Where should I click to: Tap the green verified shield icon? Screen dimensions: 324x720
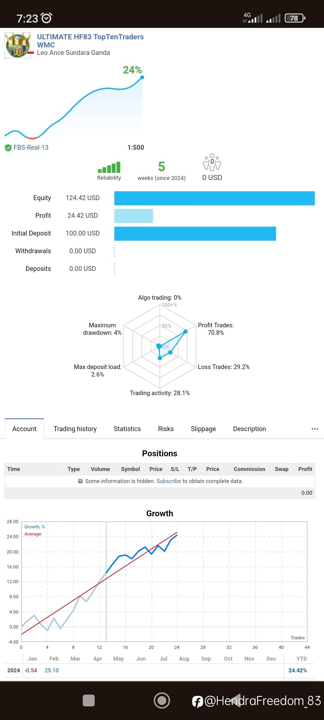click(8, 148)
